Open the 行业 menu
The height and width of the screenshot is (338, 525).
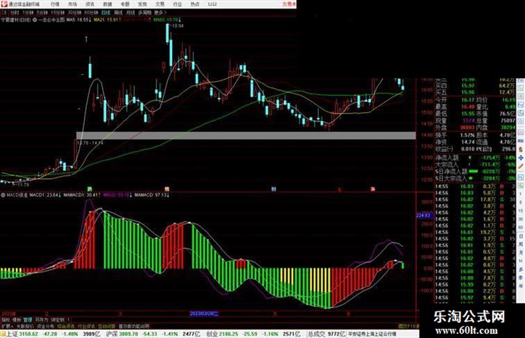coord(177,4)
